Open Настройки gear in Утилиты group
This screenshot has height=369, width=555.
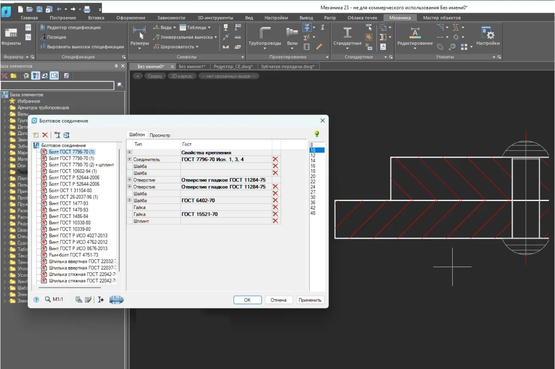[488, 34]
